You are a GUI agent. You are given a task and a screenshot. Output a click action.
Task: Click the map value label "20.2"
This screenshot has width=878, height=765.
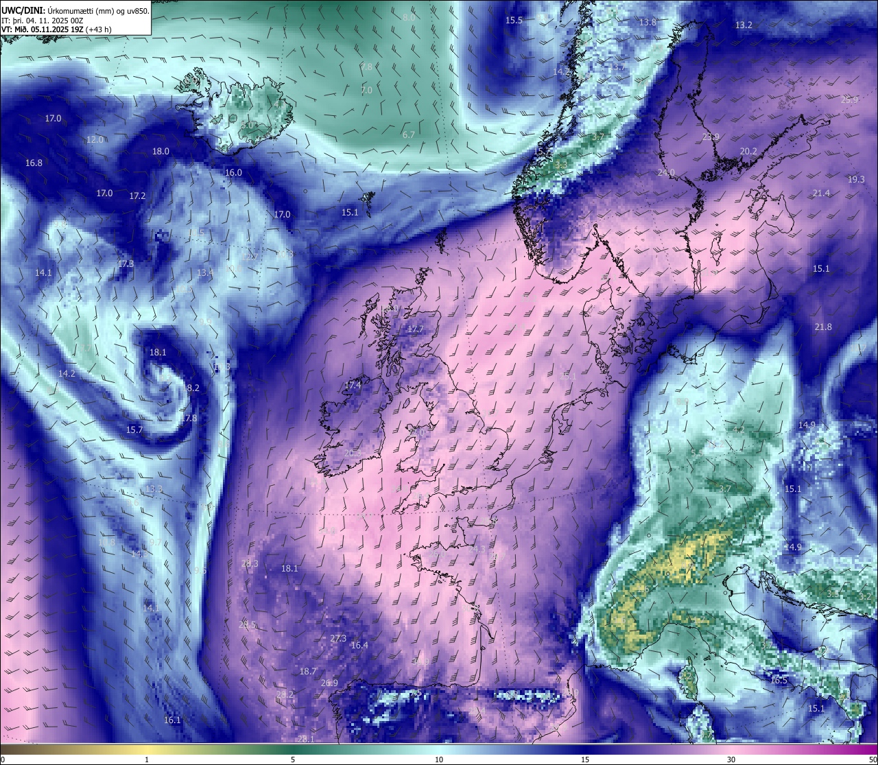748,152
